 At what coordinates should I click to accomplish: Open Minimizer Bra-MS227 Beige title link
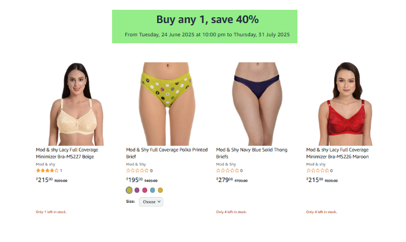[x=67, y=153]
